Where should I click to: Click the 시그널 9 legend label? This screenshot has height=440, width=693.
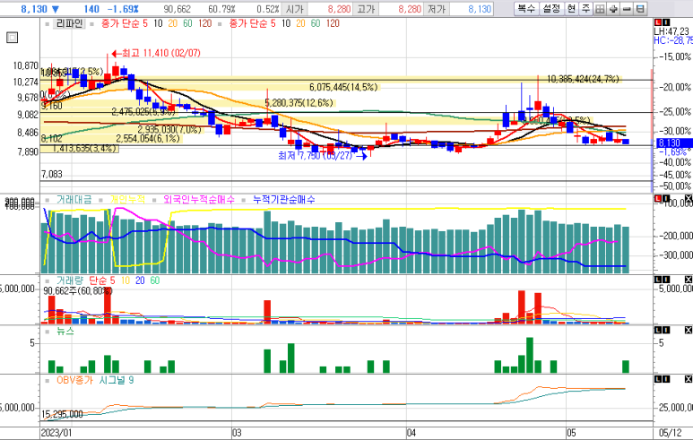[x=117, y=380]
